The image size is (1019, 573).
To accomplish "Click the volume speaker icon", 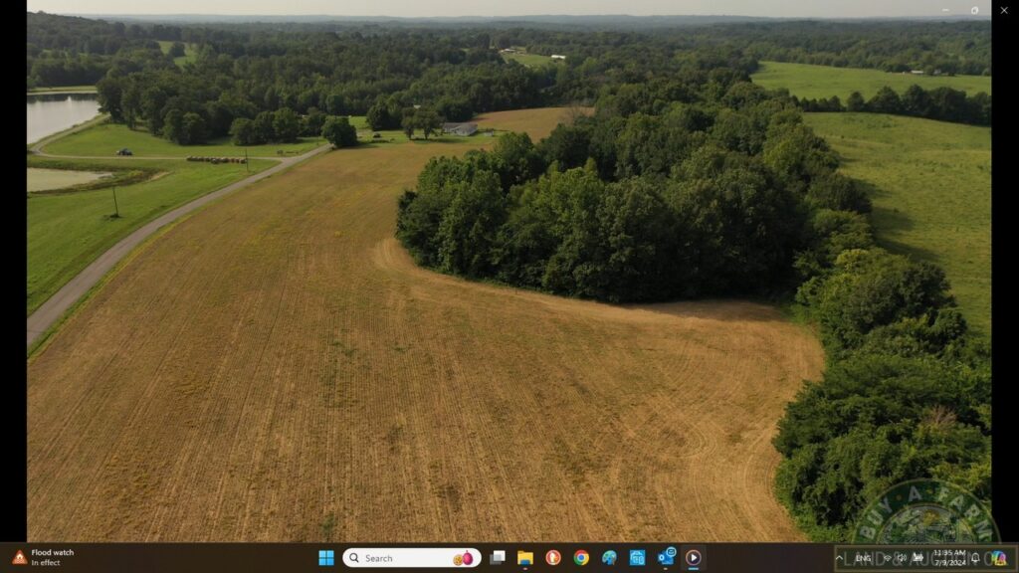I will [903, 558].
